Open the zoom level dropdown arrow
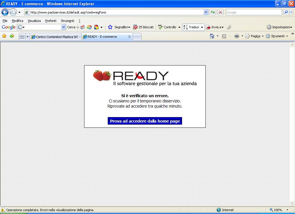This screenshot has width=295, height=214. (x=287, y=210)
